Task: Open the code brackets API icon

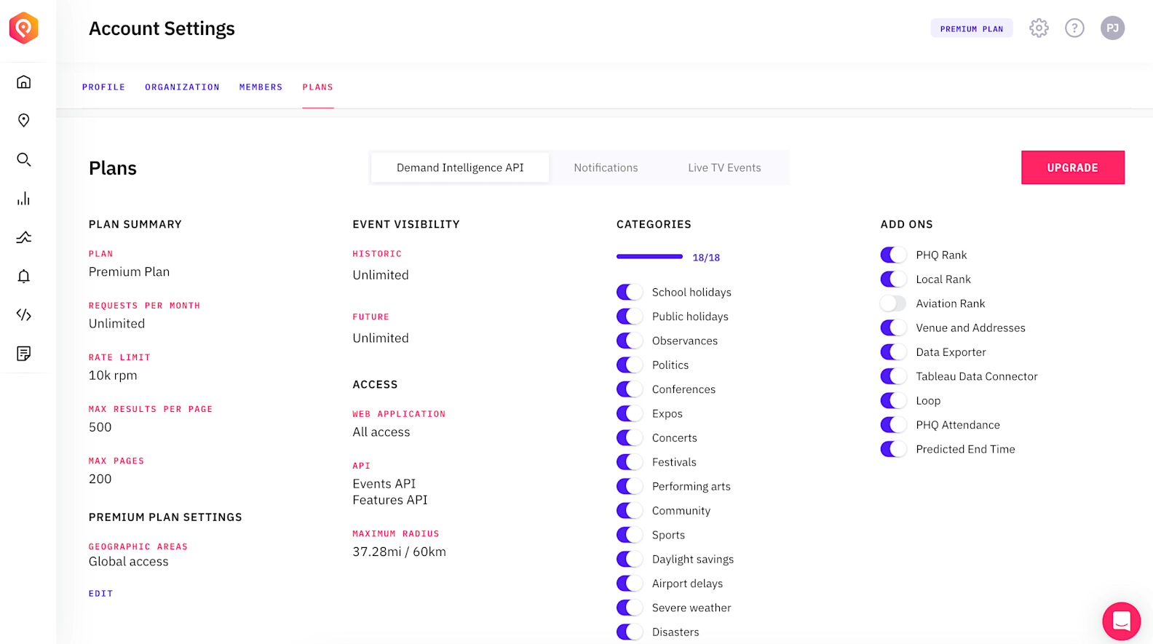Action: pyautogui.click(x=24, y=315)
